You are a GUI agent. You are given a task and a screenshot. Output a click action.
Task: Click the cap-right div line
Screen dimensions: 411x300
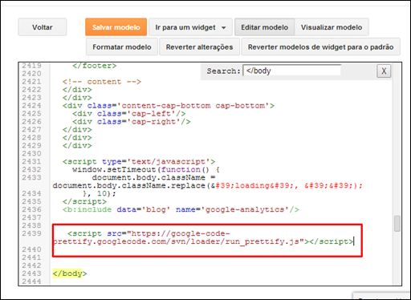(132, 122)
